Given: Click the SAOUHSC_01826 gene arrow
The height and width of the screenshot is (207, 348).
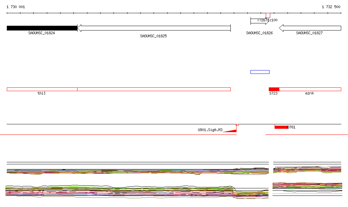Looking at the screenshot, I should tap(260, 21).
